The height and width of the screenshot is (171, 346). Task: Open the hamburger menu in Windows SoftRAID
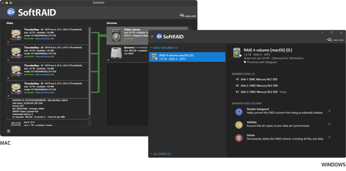pos(152,36)
